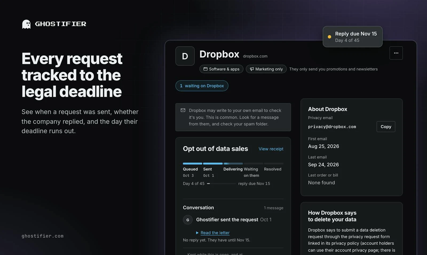Screen dimensions: 427x255
Task: Select the 1 waiting on Dropbox pill
Action: tap(202, 86)
